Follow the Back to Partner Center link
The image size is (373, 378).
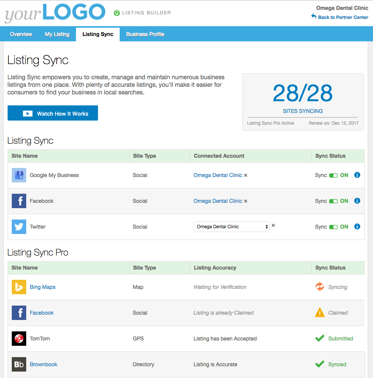pos(343,17)
